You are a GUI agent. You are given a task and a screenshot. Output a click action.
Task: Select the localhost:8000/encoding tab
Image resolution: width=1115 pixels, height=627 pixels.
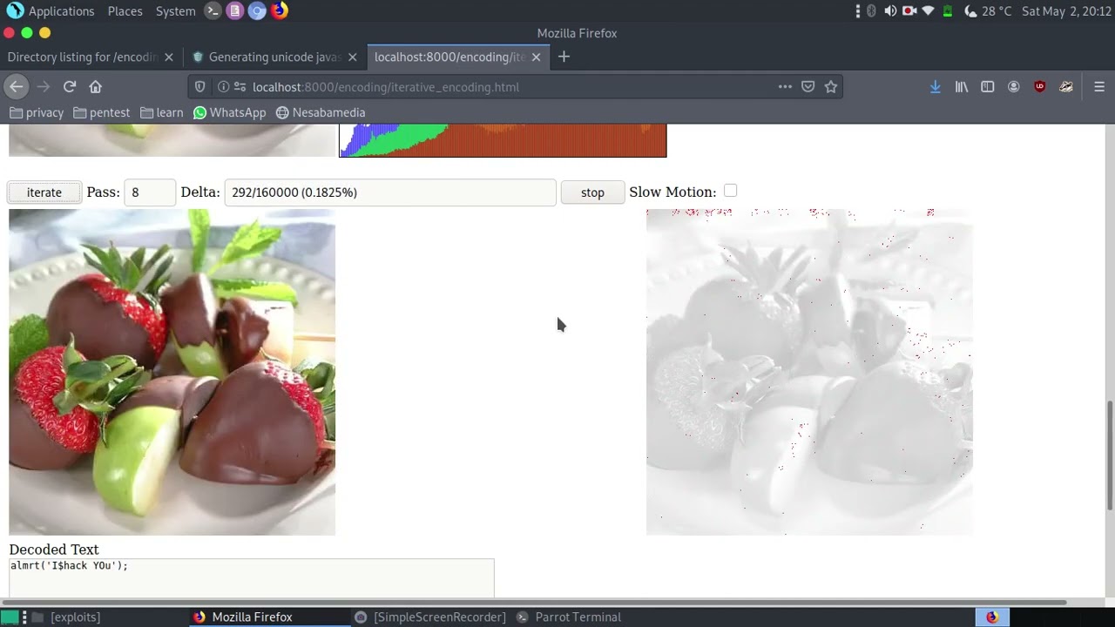[x=449, y=57]
